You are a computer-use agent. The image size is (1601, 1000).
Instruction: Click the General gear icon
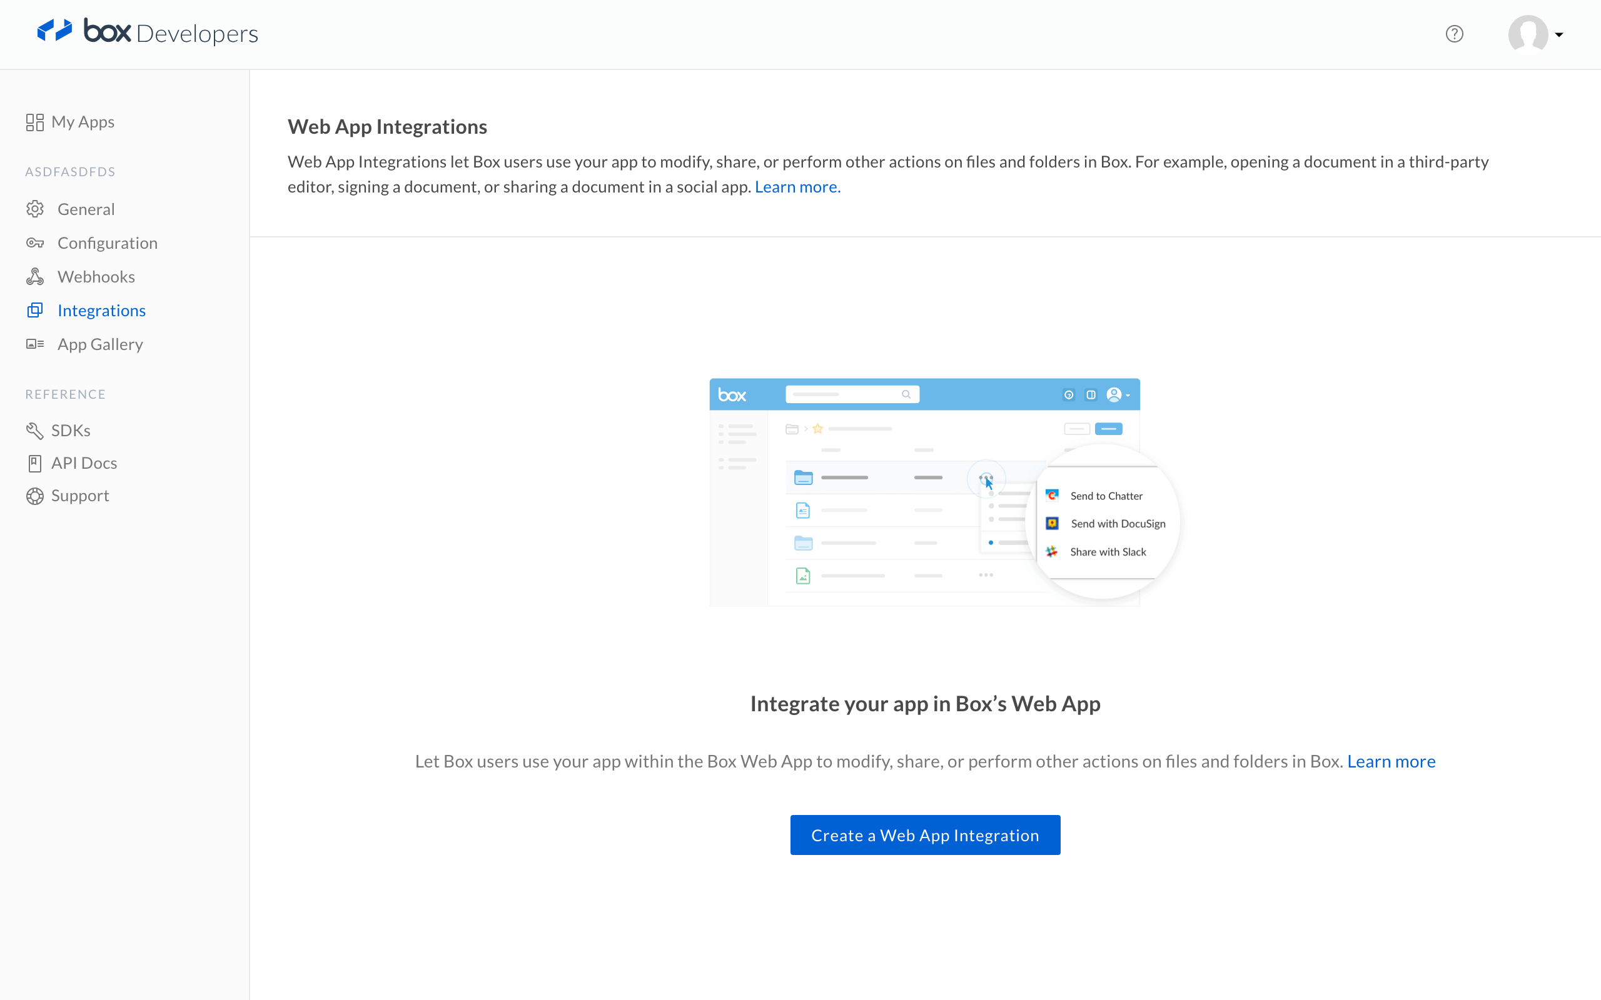coord(35,209)
